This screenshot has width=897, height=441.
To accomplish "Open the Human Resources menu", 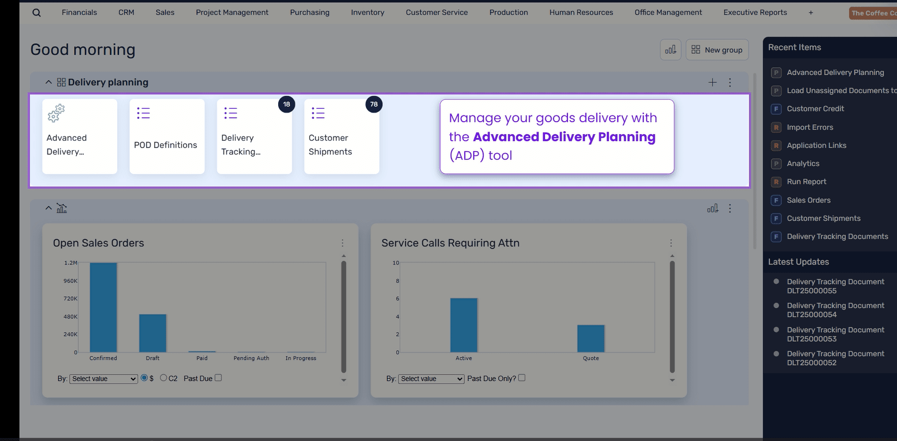I will coord(581,12).
